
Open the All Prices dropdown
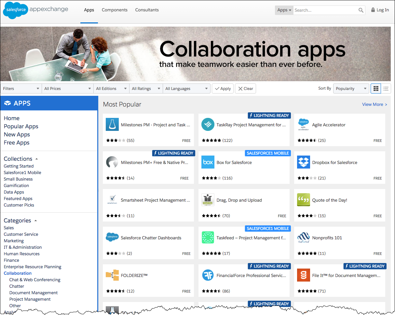(68, 88)
